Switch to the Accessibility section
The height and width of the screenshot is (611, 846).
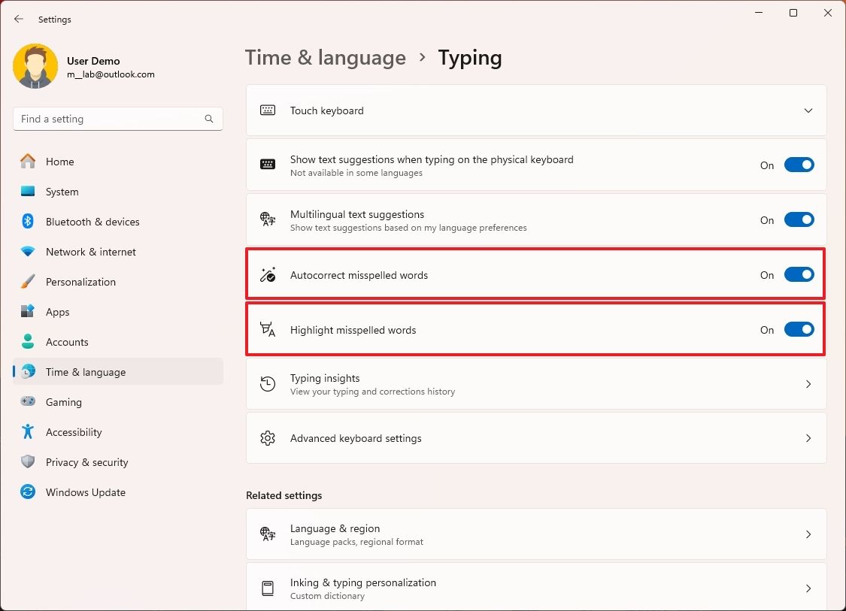click(x=74, y=432)
